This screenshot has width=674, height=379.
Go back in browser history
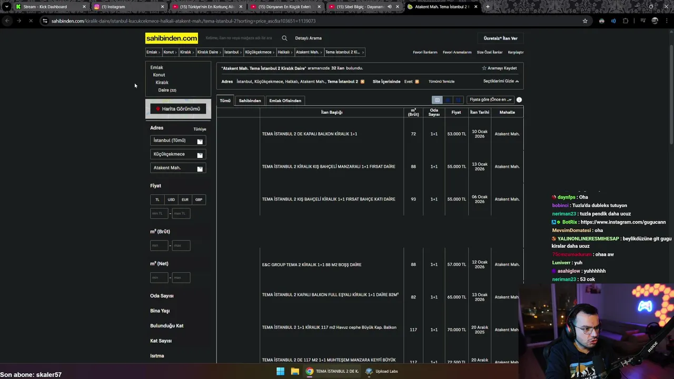click(x=7, y=21)
